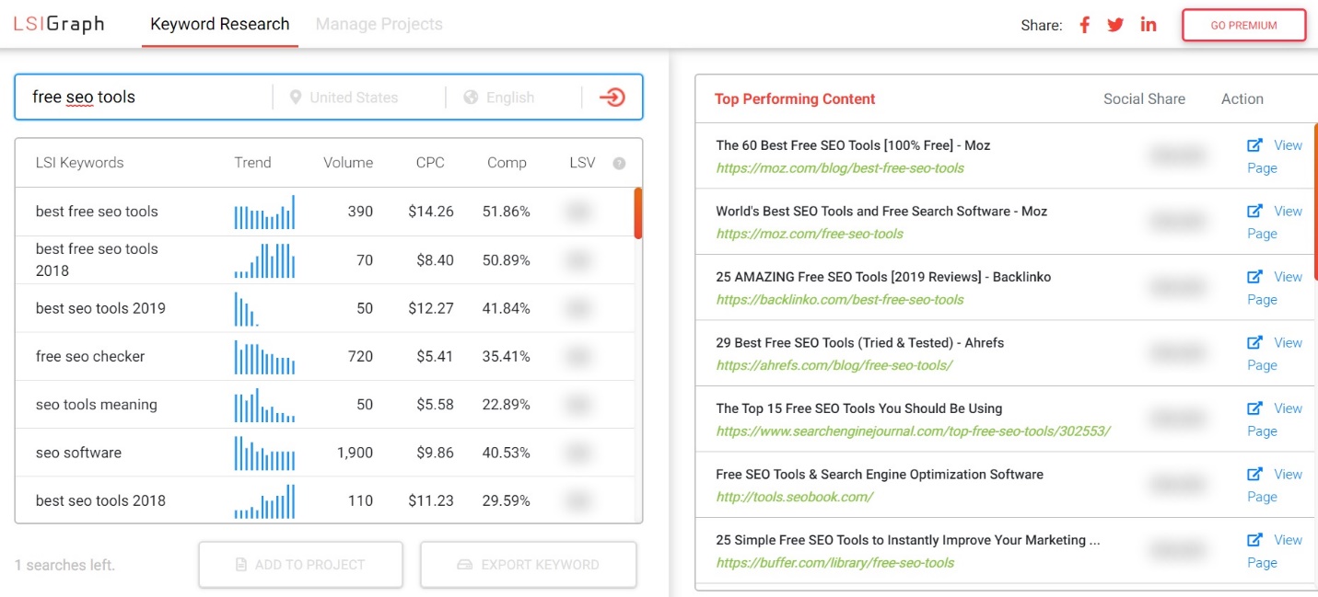Open external link icon for Moz 60 Best article
This screenshot has width=1318, height=597.
[x=1254, y=145]
